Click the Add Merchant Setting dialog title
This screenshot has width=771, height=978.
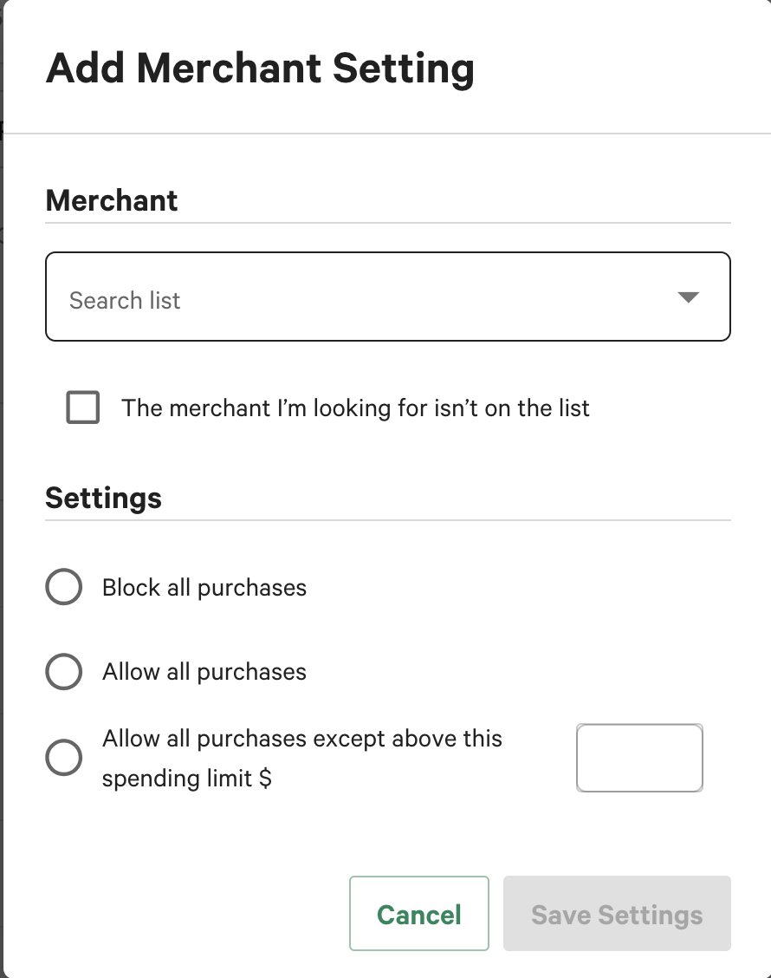point(260,68)
